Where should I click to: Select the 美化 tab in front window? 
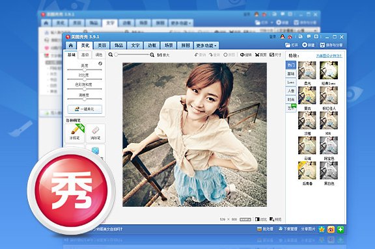(85, 46)
